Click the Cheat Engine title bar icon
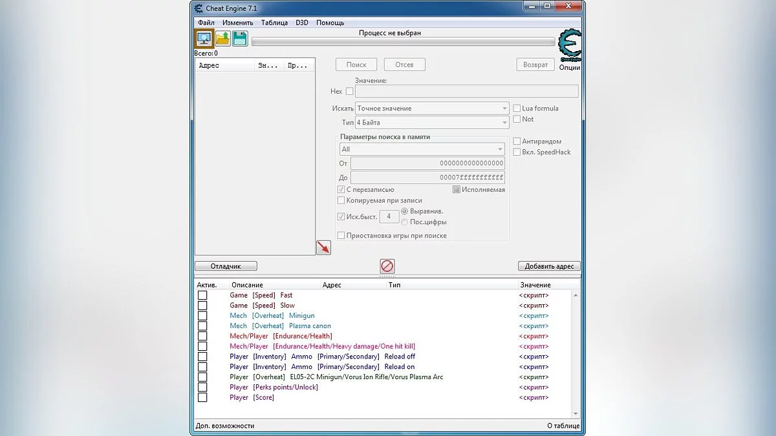776x436 pixels. pyautogui.click(x=199, y=8)
